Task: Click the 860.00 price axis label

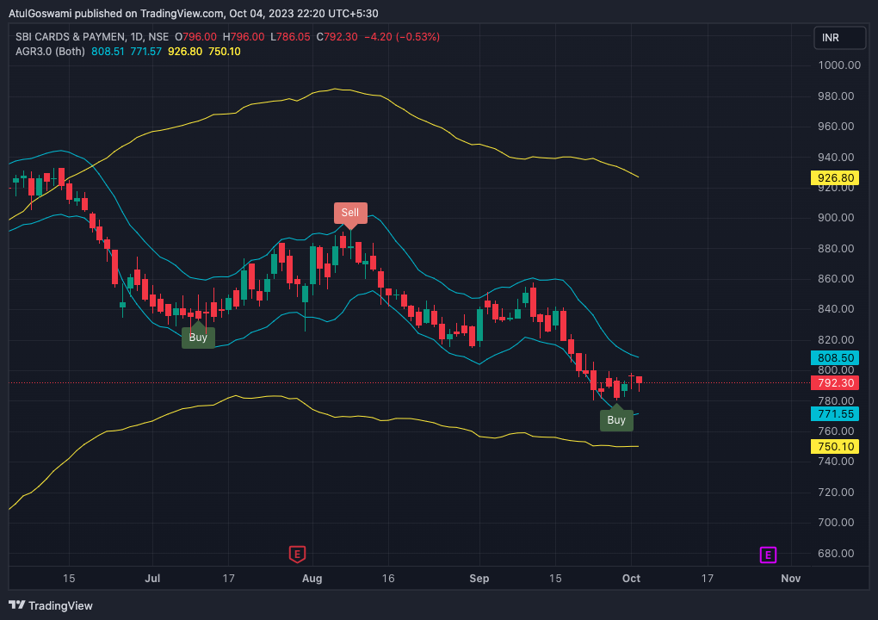Action: click(x=836, y=279)
